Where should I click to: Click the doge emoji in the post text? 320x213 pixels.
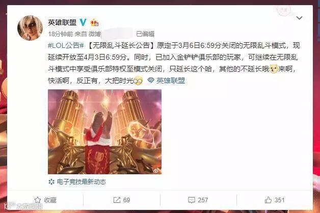(274, 69)
